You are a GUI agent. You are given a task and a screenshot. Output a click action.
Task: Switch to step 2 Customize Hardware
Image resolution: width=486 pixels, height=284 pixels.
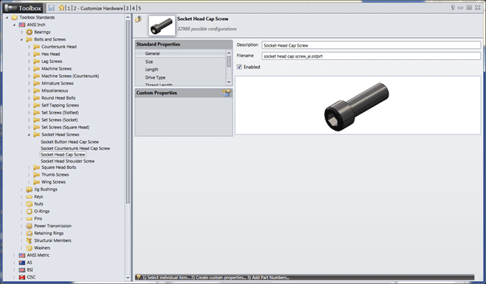pos(98,9)
